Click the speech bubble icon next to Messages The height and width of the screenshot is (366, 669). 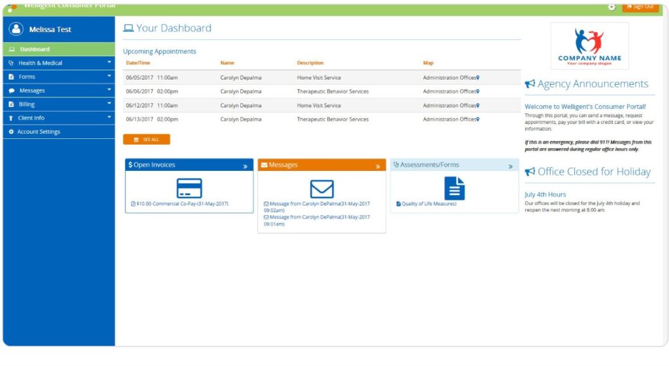point(12,91)
